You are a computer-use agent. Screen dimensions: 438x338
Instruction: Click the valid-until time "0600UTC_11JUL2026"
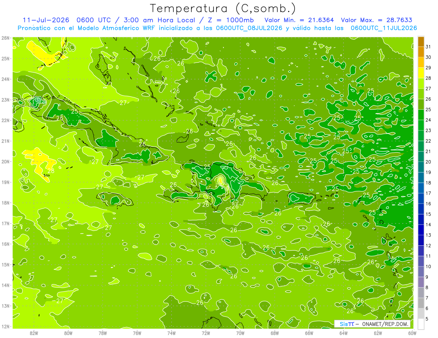click(x=384, y=28)
